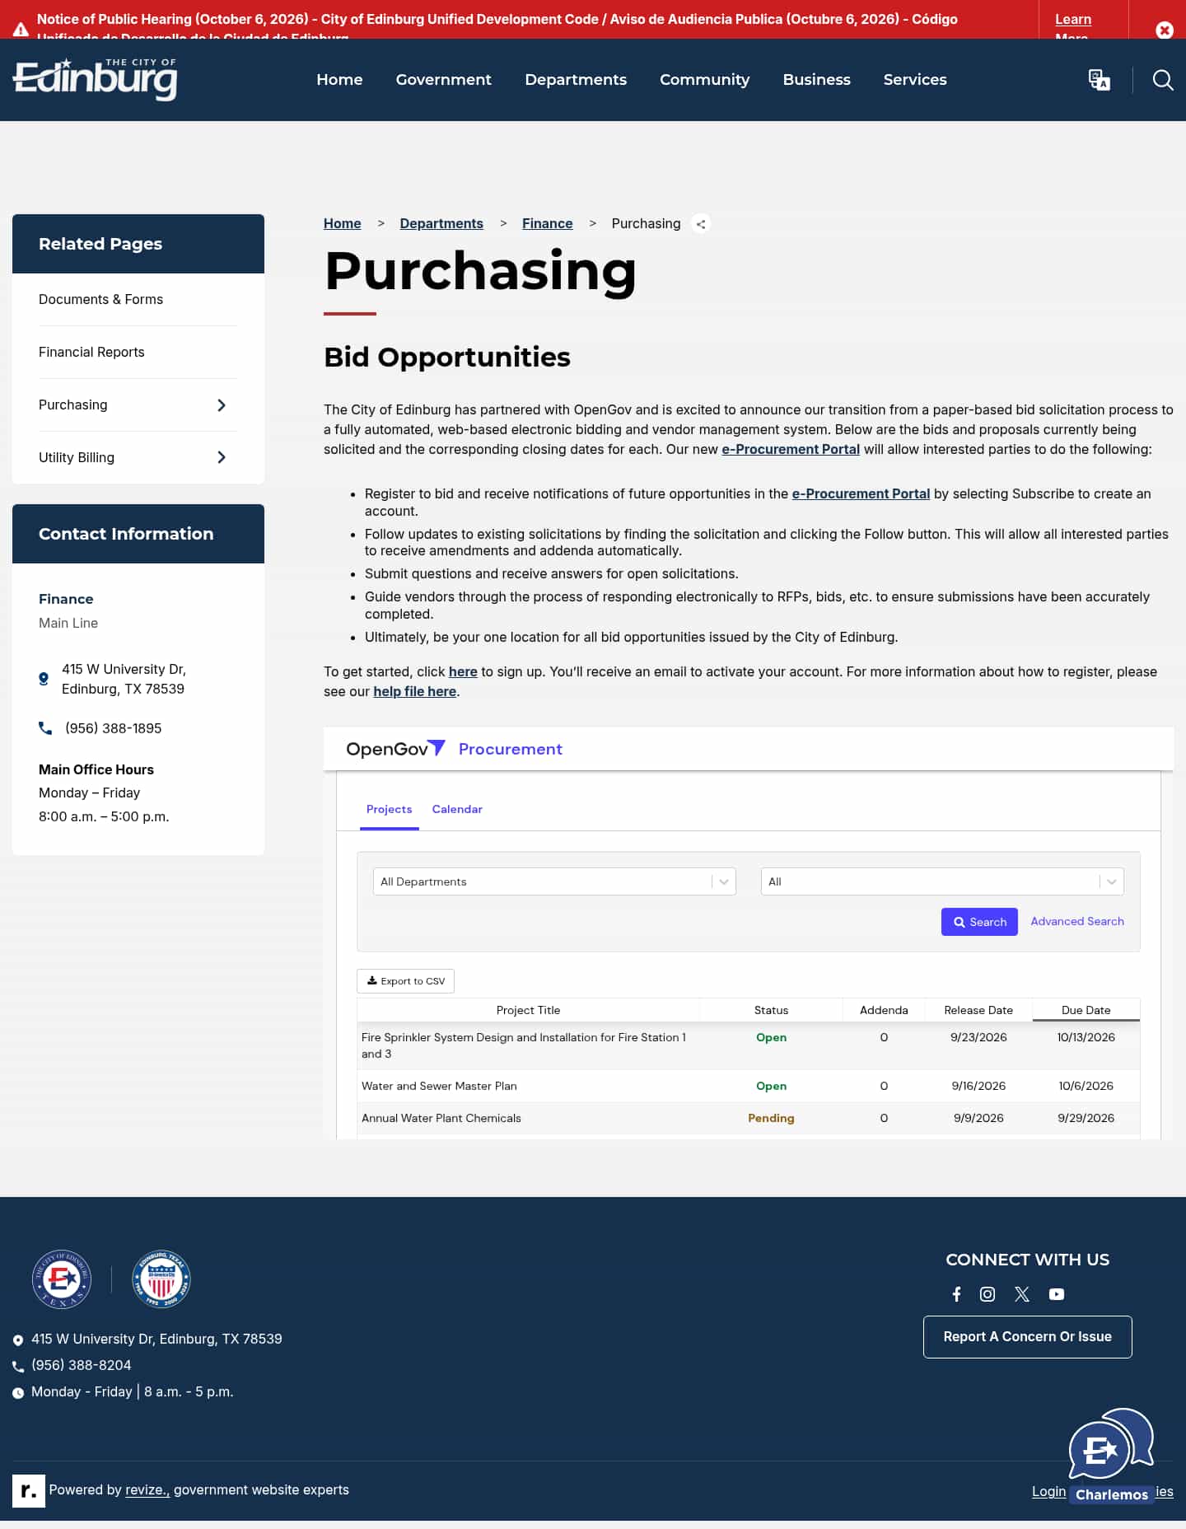This screenshot has height=1529, width=1186.
Task: Open the city Facebook page icon
Action: [x=956, y=1294]
